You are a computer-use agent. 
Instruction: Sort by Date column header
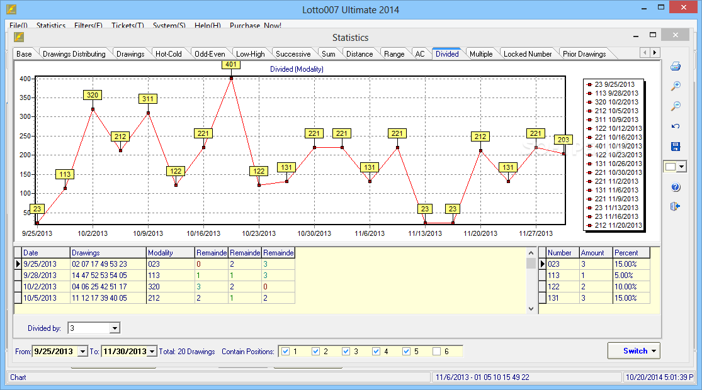click(x=46, y=253)
